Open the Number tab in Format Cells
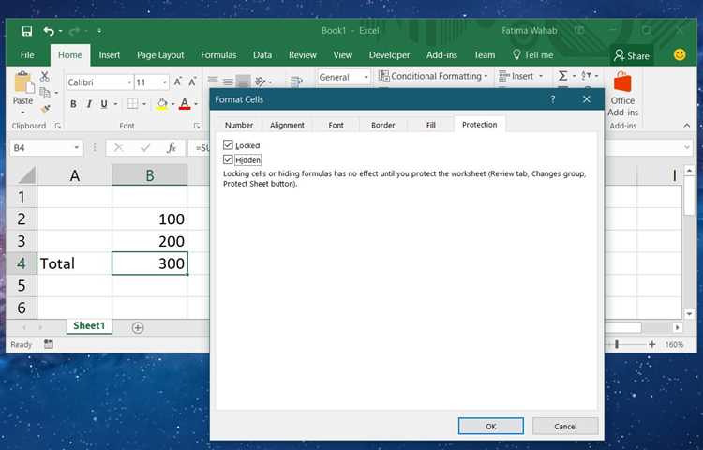 click(239, 125)
